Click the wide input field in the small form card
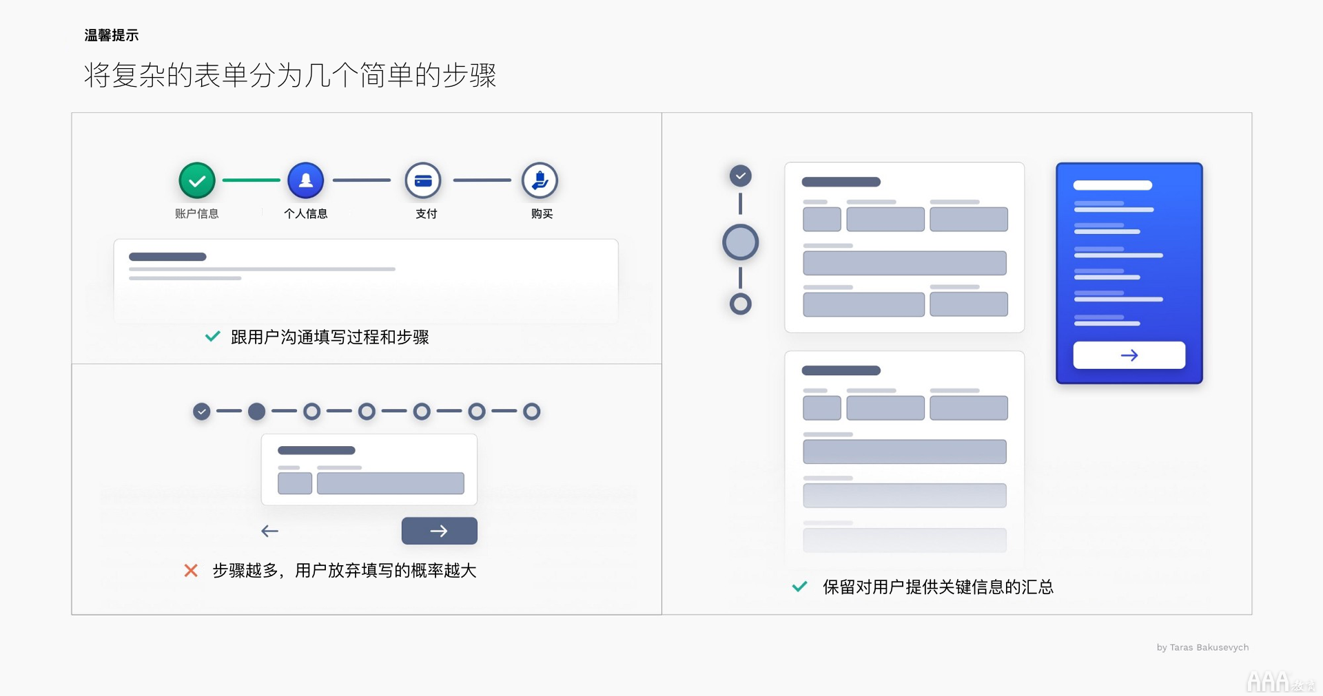 [390, 483]
